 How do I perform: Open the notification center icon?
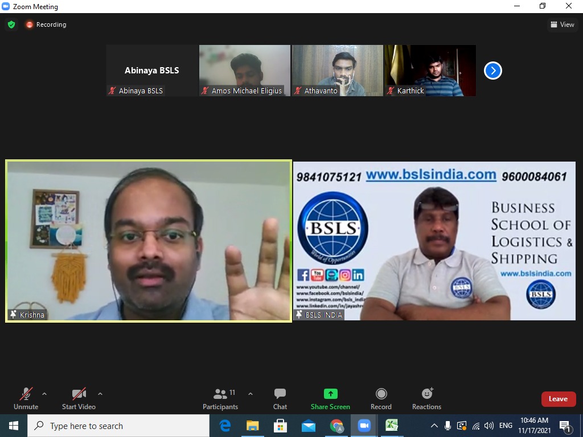point(565,426)
